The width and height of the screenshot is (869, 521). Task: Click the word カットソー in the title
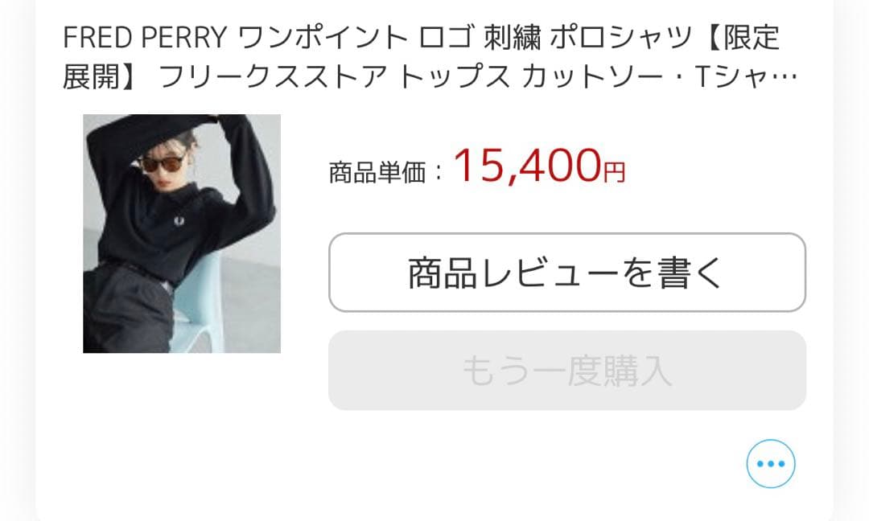pos(592,77)
